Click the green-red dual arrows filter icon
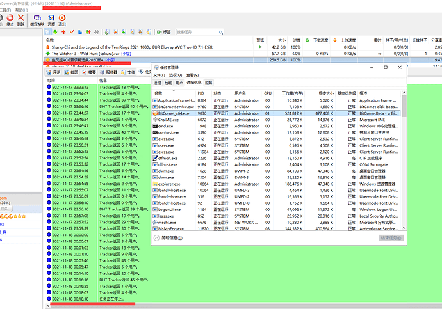This screenshot has height=309, width=442. coord(88,32)
